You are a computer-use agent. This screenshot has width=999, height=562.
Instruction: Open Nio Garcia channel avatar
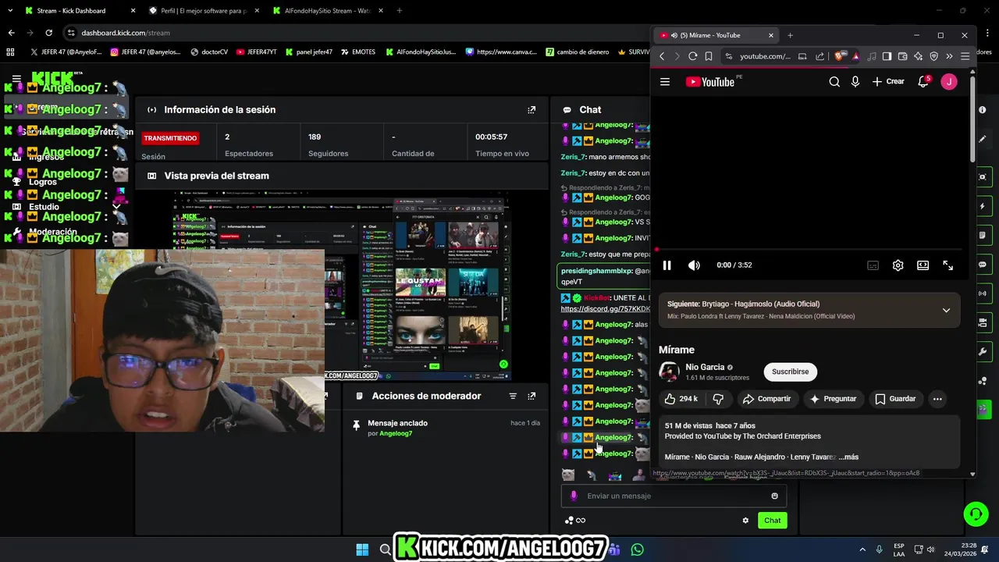(669, 372)
